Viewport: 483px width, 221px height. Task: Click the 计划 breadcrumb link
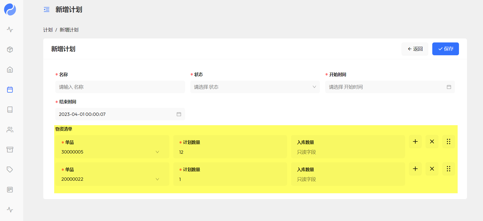click(x=48, y=30)
